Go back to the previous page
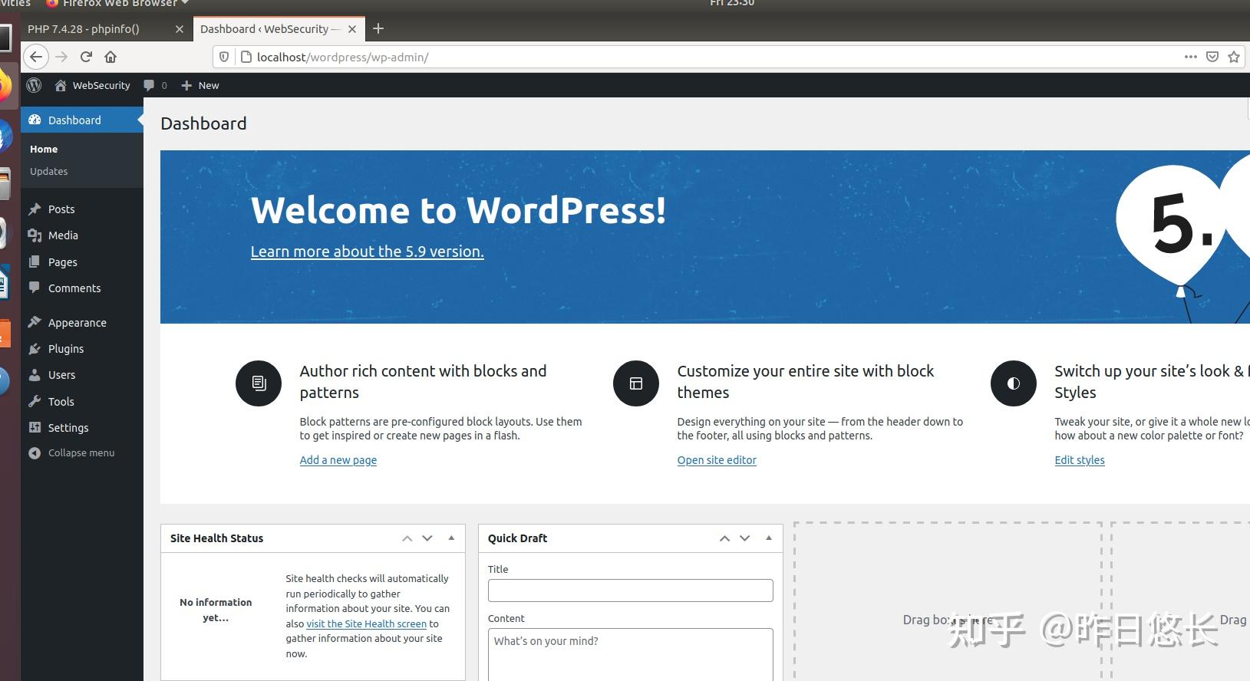Viewport: 1250px width, 681px height. pos(36,57)
